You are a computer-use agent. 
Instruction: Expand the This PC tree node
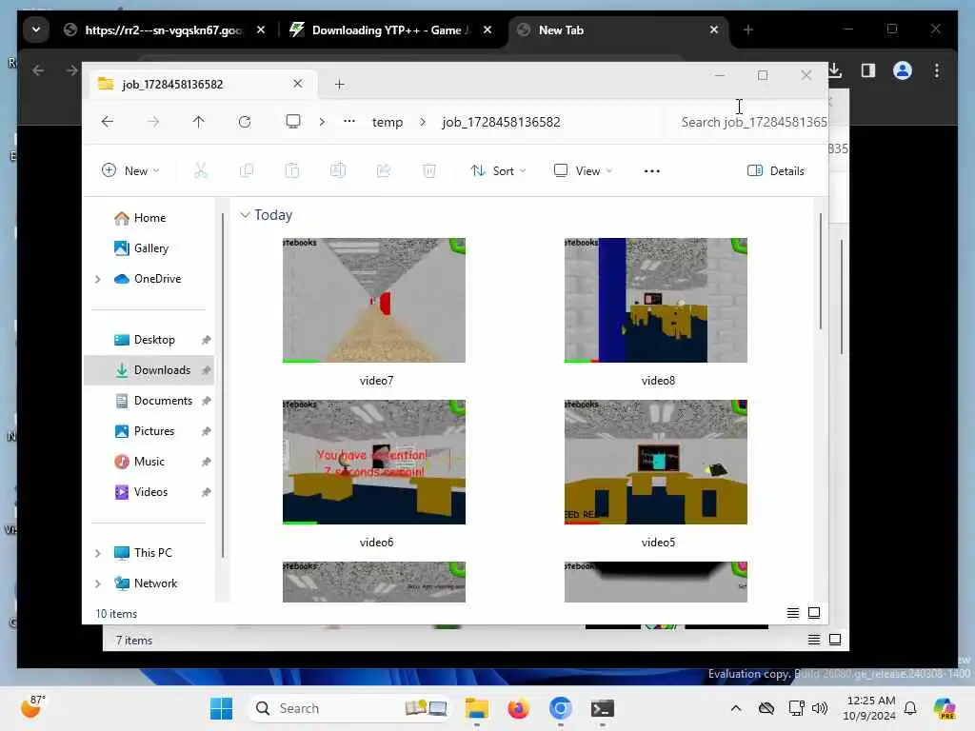(x=98, y=553)
